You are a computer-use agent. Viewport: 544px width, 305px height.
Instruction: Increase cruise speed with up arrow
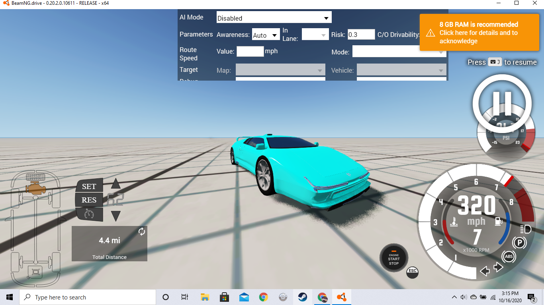(115, 183)
